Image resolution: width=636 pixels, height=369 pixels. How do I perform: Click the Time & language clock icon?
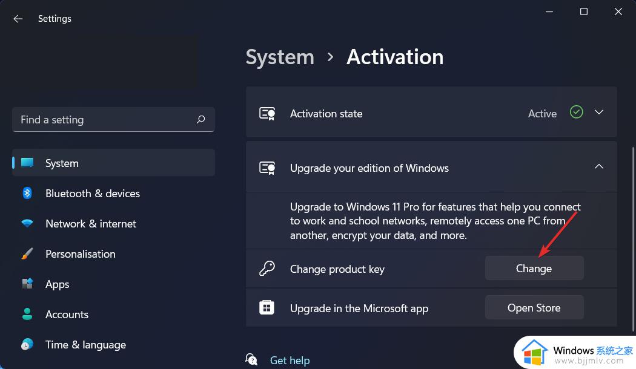coord(27,344)
